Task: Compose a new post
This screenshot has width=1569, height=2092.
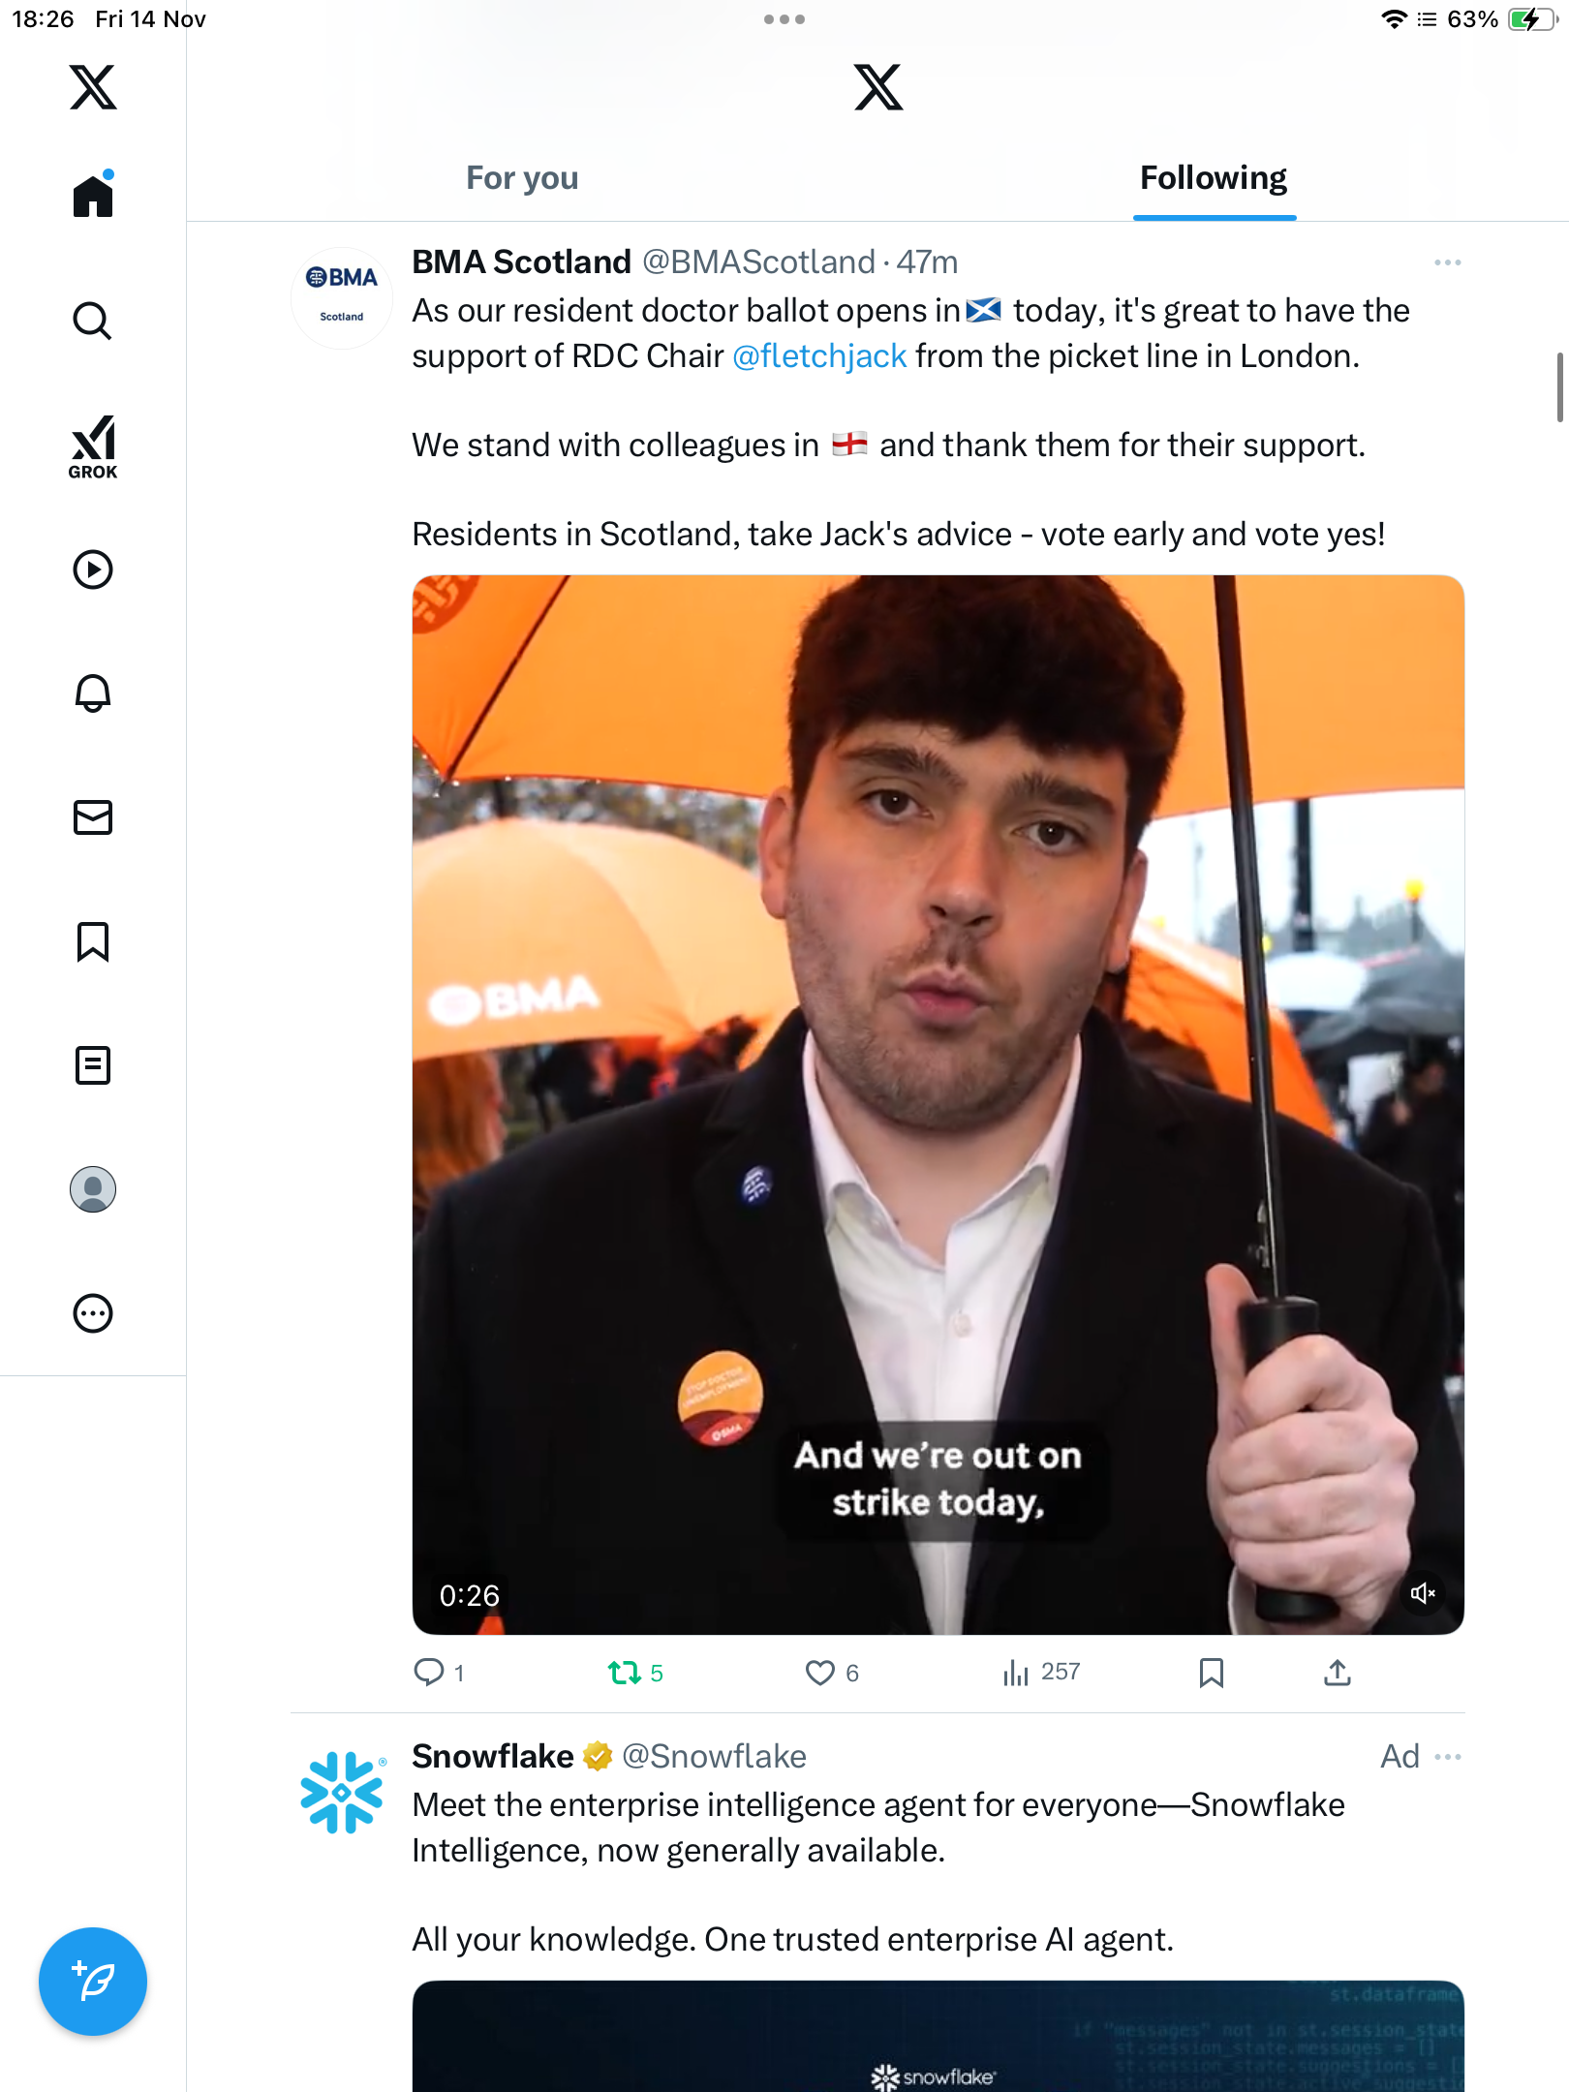Action: click(93, 1982)
